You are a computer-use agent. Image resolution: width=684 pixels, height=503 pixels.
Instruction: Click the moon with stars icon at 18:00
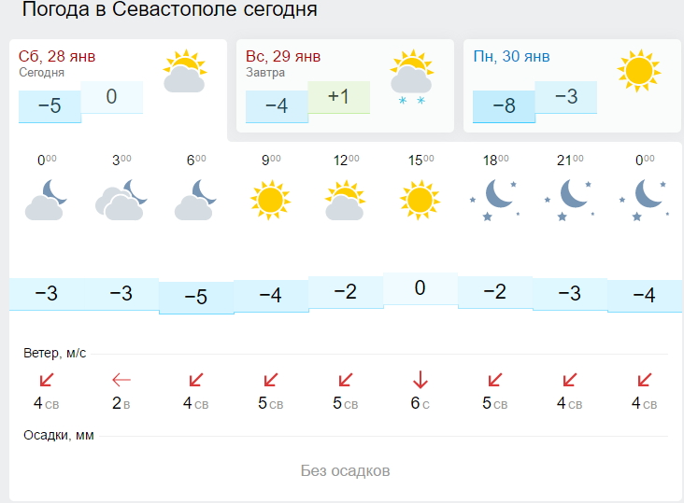click(494, 200)
